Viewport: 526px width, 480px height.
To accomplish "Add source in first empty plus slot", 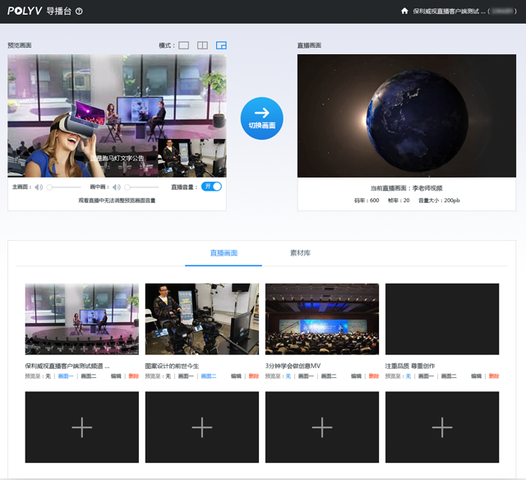I will click(82, 427).
